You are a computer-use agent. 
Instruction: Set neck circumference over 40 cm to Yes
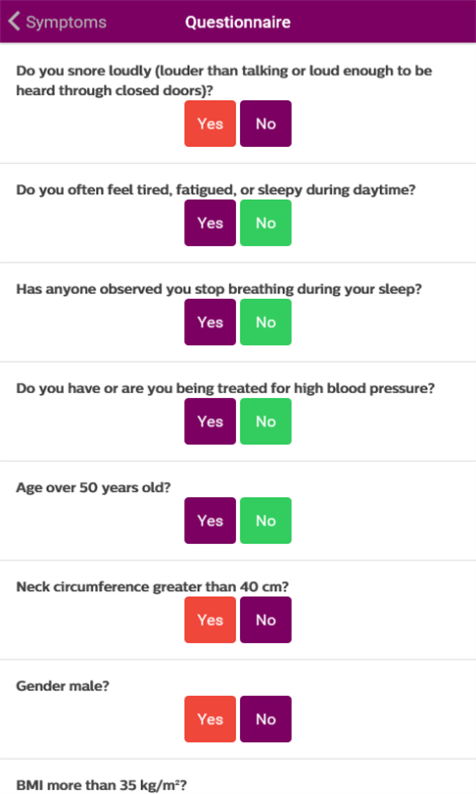click(210, 620)
